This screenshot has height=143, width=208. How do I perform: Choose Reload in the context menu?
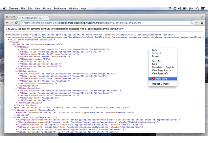point(163,56)
